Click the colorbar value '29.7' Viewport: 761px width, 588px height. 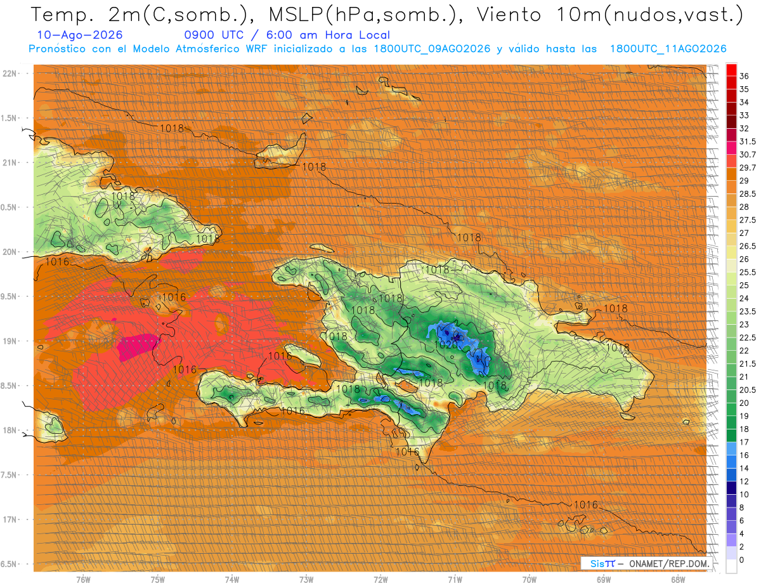[748, 167]
